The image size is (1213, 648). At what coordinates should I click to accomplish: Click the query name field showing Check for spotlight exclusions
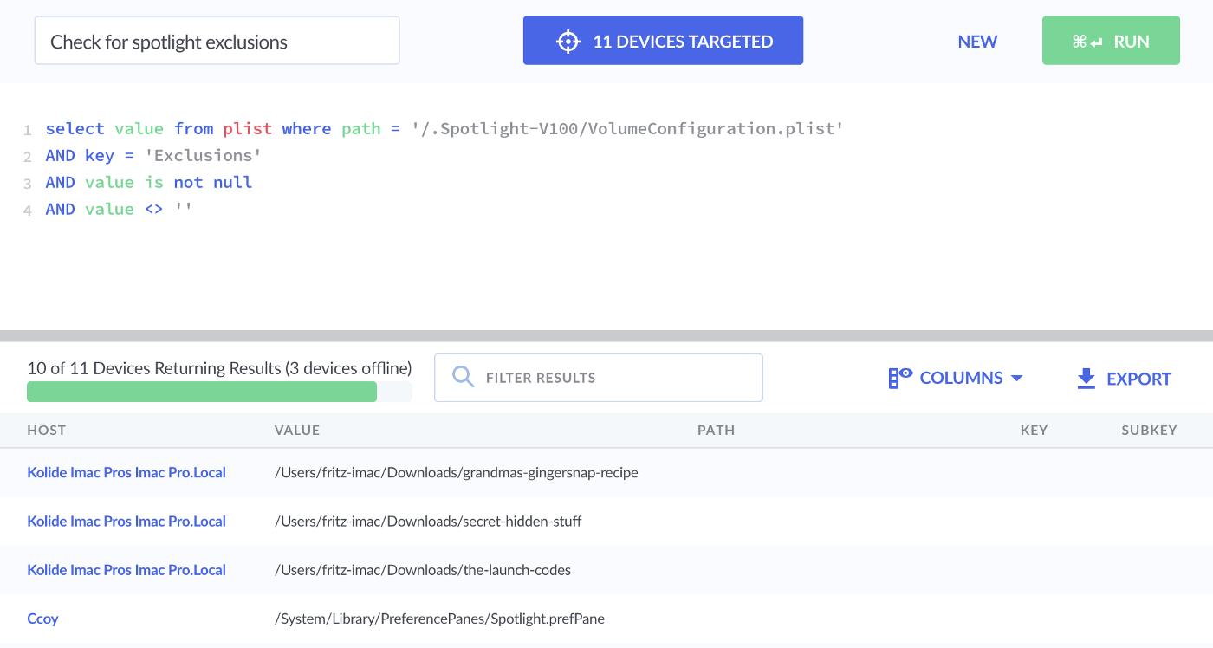coord(217,40)
